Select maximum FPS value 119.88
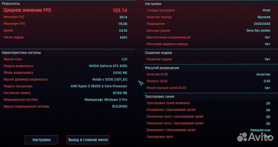 tap(123, 24)
